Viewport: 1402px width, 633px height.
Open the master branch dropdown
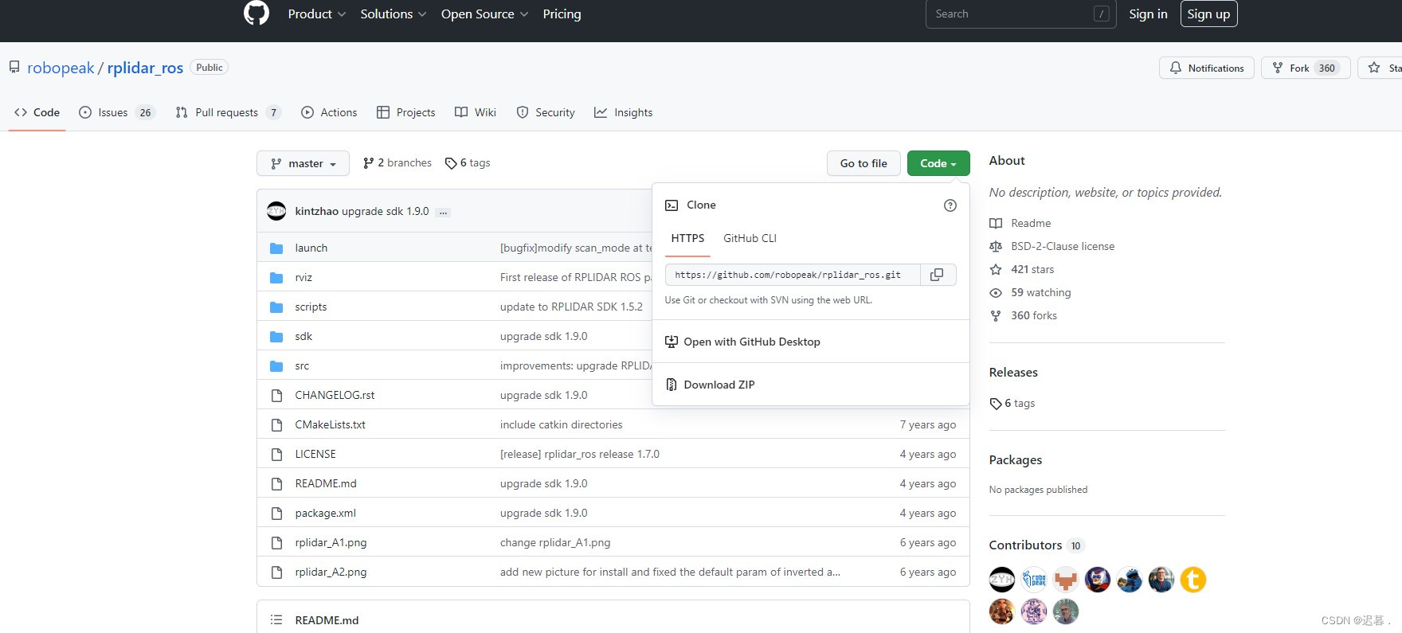coord(303,163)
